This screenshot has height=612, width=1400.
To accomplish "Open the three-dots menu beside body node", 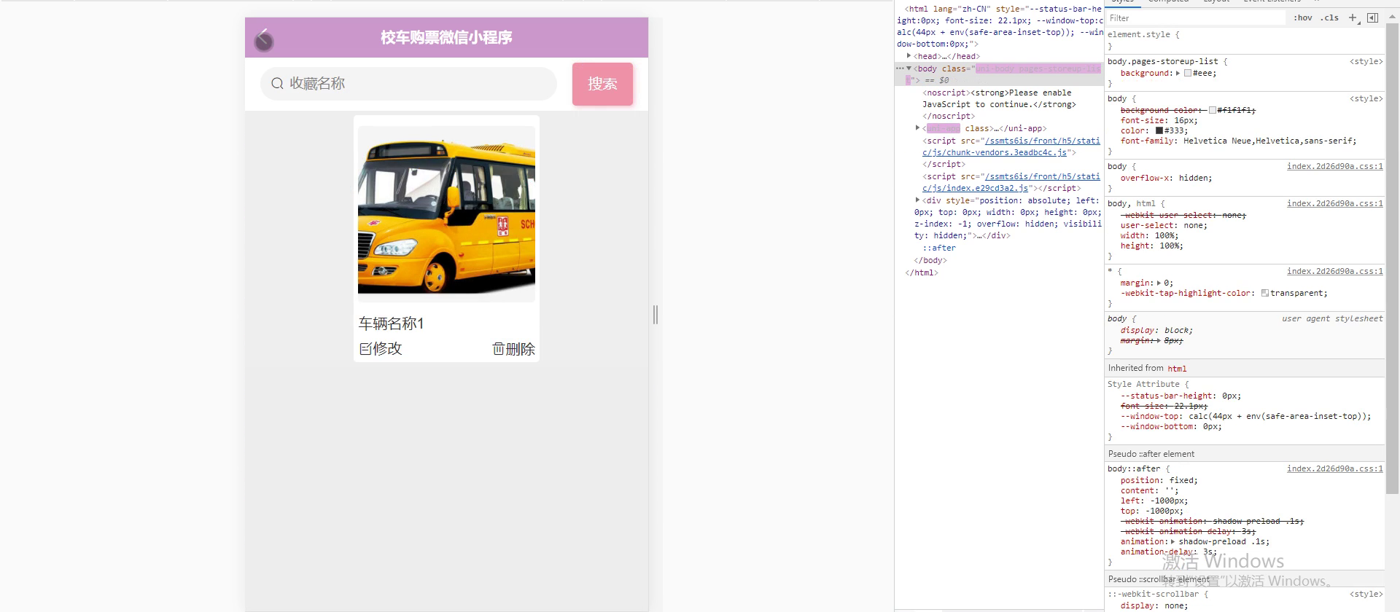I will point(900,68).
